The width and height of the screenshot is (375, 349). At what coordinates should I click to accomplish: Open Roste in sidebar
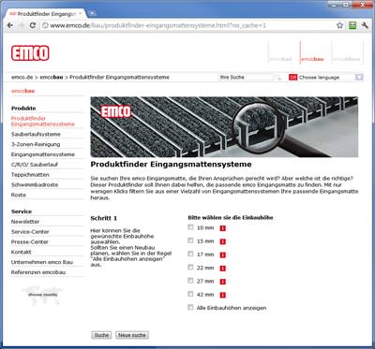click(19, 195)
